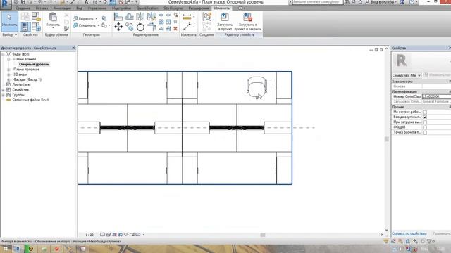Select the Trim/Extend to Corner tool

[152, 27]
